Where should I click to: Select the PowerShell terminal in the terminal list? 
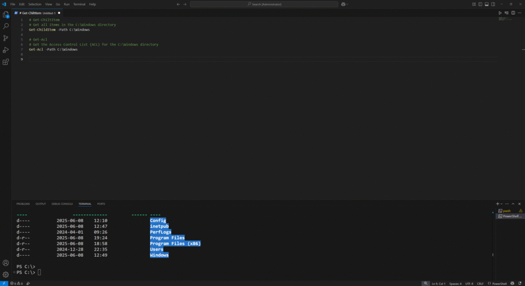tap(509, 216)
